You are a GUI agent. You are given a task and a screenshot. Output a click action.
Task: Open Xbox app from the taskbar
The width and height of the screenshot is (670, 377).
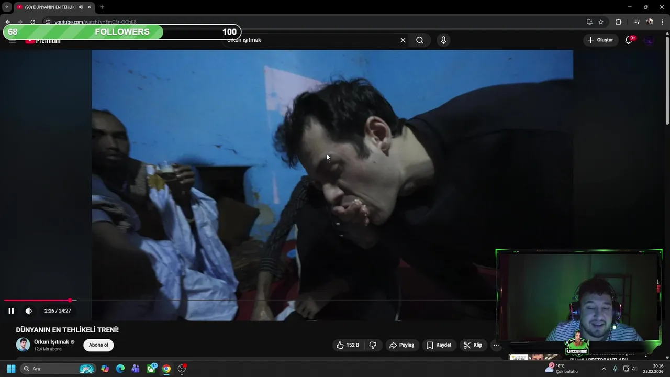[x=151, y=369]
